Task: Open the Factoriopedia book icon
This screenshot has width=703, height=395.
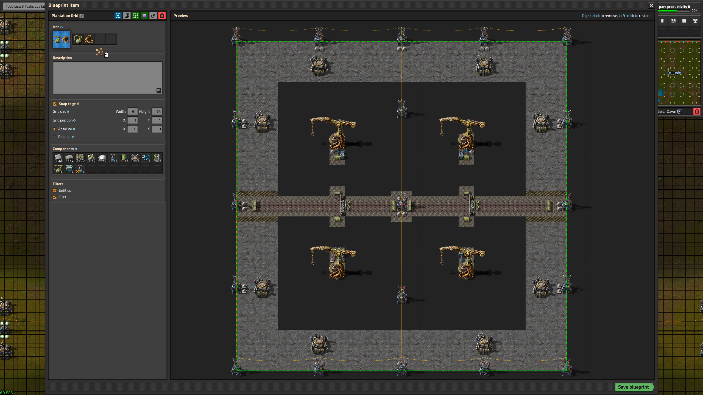Action: [x=673, y=21]
